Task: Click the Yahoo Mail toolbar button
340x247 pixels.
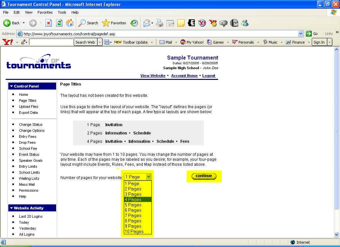Action: coord(166,42)
